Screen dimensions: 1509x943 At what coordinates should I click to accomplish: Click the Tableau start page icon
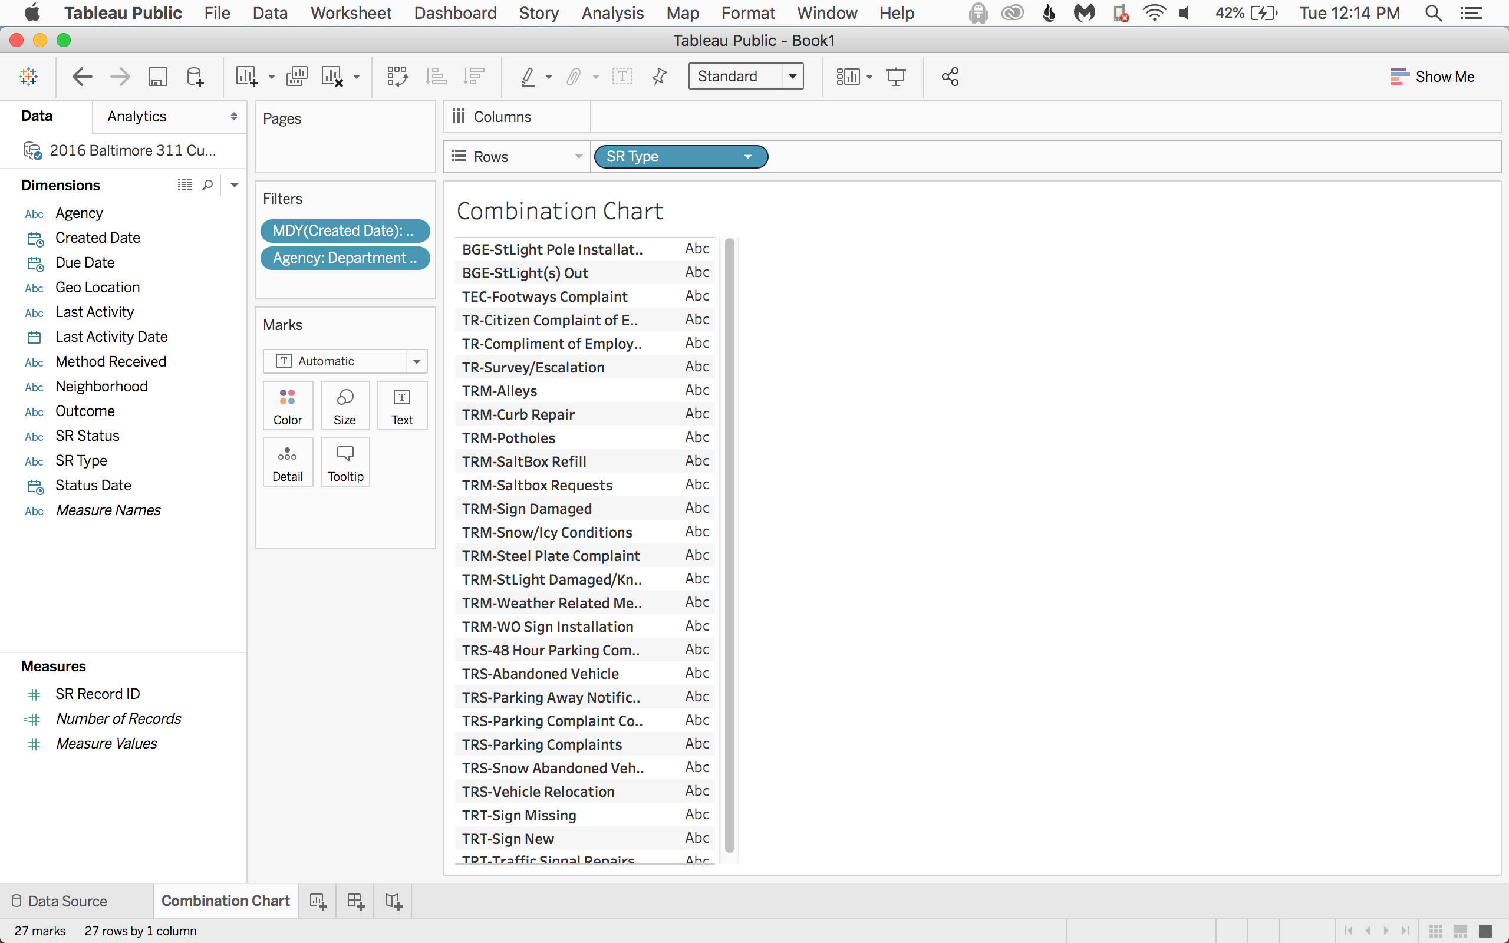tap(29, 77)
